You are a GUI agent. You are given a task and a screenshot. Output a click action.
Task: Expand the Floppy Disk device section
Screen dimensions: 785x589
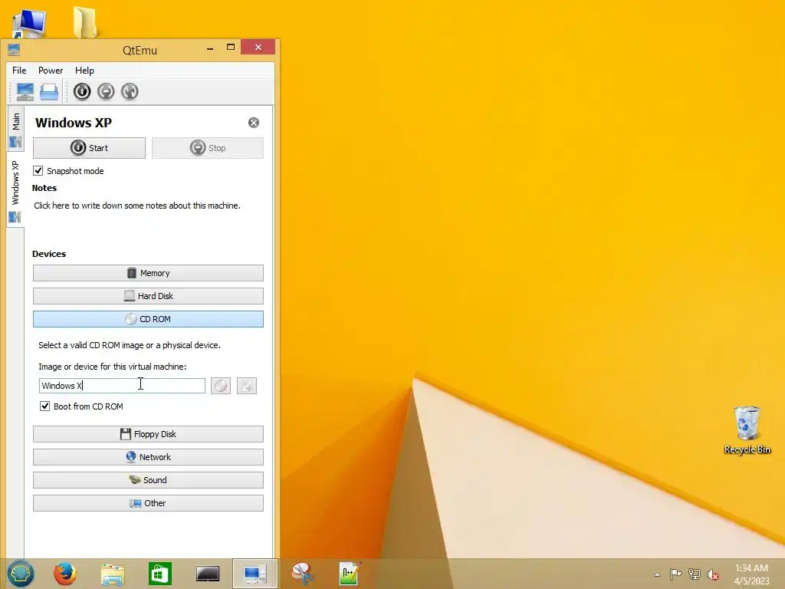(x=148, y=434)
